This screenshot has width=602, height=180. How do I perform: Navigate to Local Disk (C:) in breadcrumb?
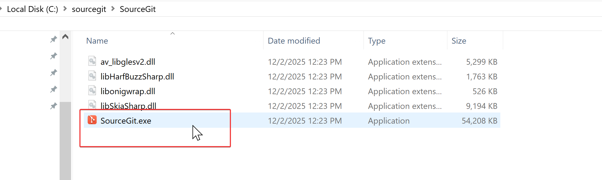coord(32,9)
